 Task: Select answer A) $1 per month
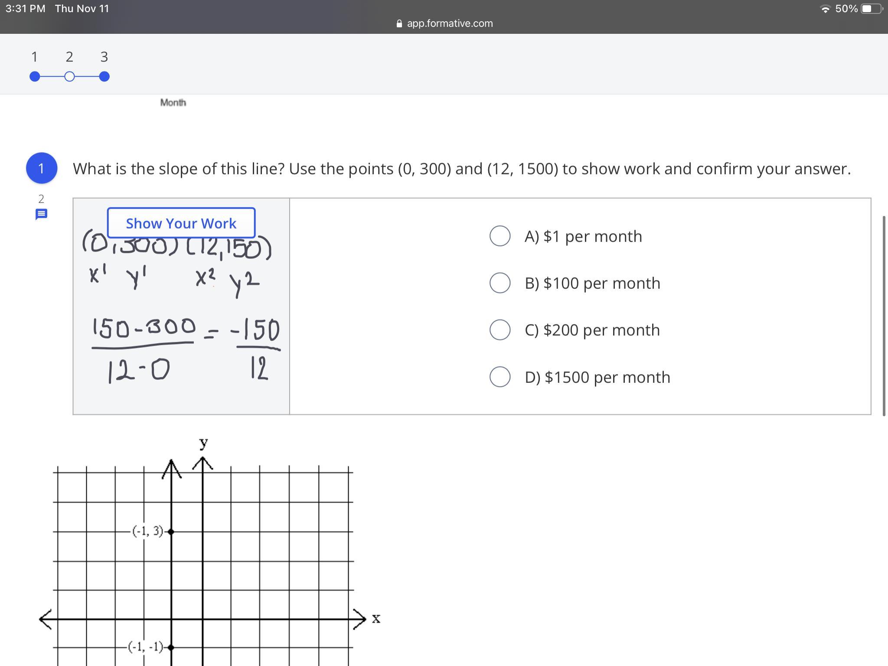(500, 236)
